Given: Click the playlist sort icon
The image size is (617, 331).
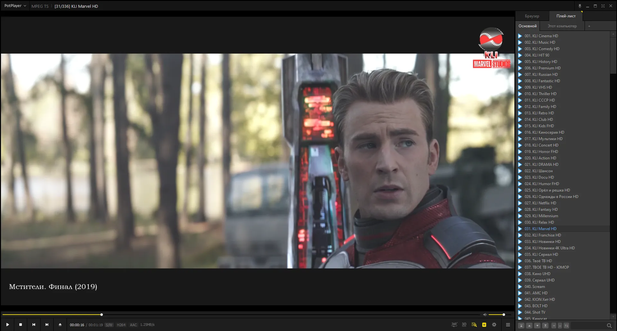Looking at the screenshot, I should point(567,326).
